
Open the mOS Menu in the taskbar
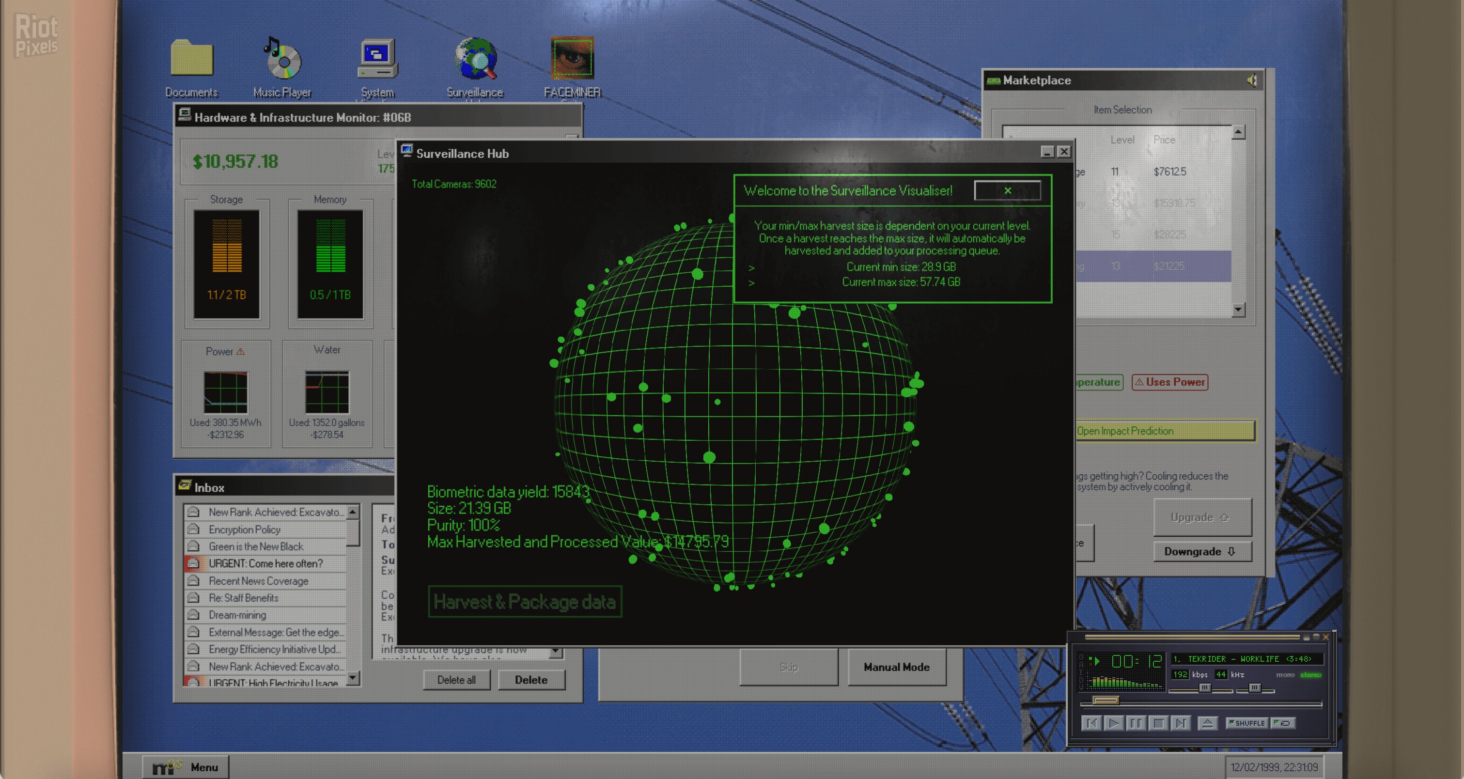pyautogui.click(x=185, y=767)
